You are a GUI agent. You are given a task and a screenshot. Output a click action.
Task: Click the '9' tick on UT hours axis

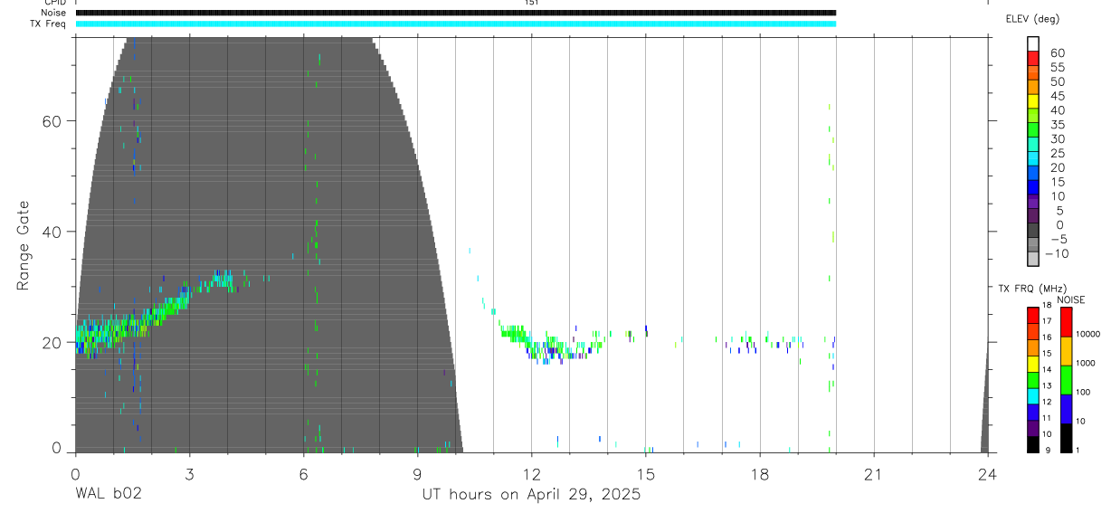click(x=417, y=474)
